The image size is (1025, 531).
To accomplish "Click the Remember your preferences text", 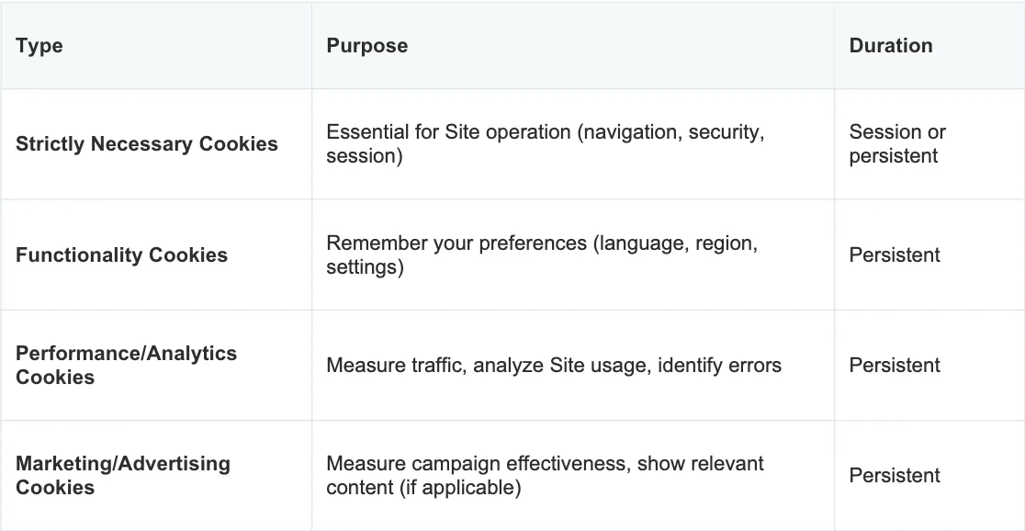I will coord(456,243).
